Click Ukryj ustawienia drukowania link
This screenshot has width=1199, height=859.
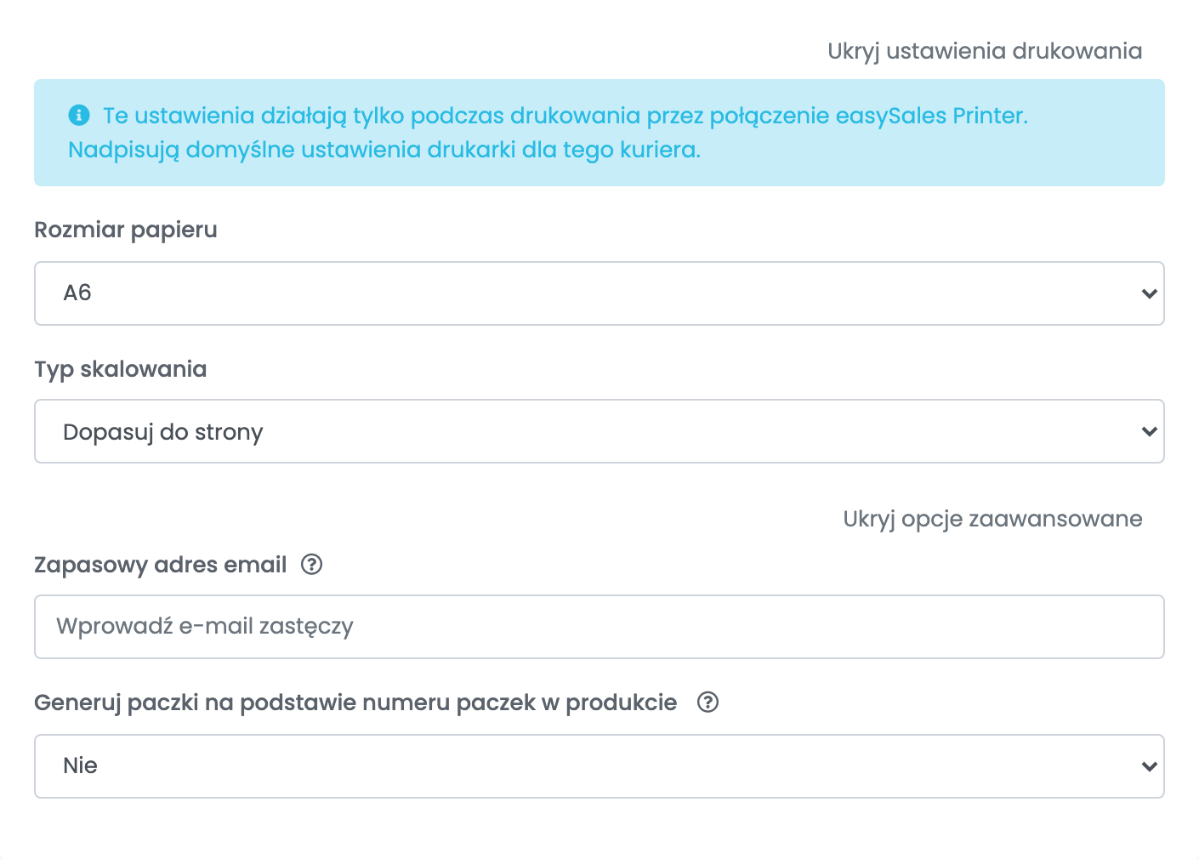985,51
